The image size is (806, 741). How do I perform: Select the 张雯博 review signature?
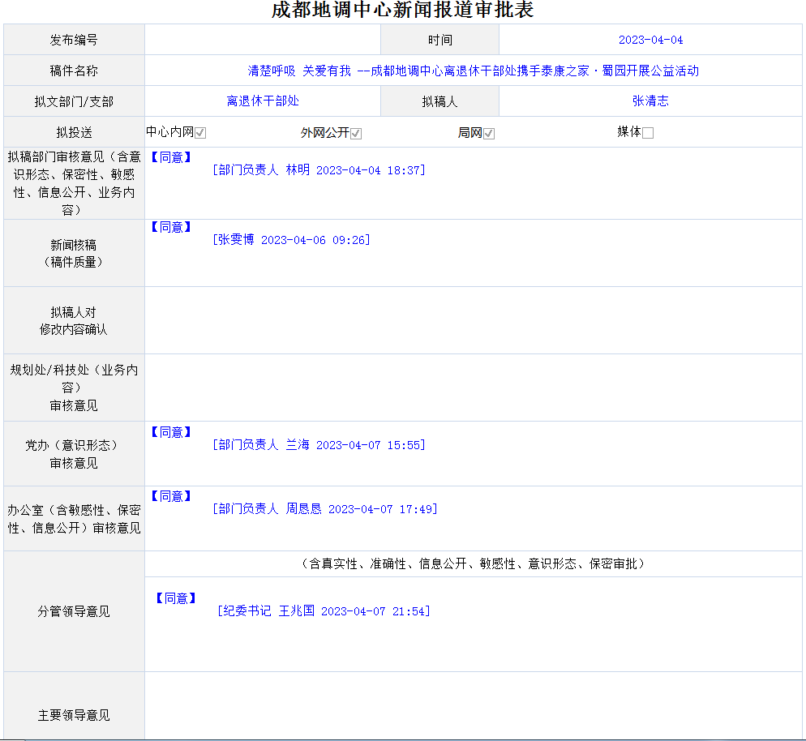click(x=290, y=240)
